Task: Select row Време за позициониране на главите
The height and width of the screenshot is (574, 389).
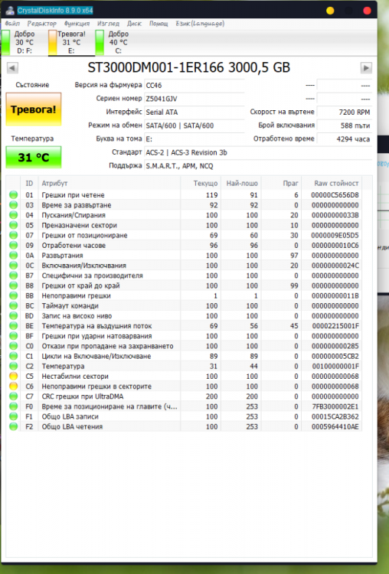Action: (x=184, y=406)
